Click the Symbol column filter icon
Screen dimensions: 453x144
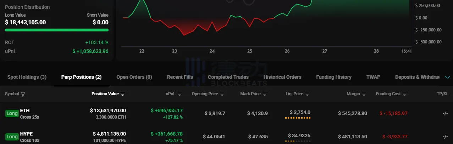pos(23,94)
